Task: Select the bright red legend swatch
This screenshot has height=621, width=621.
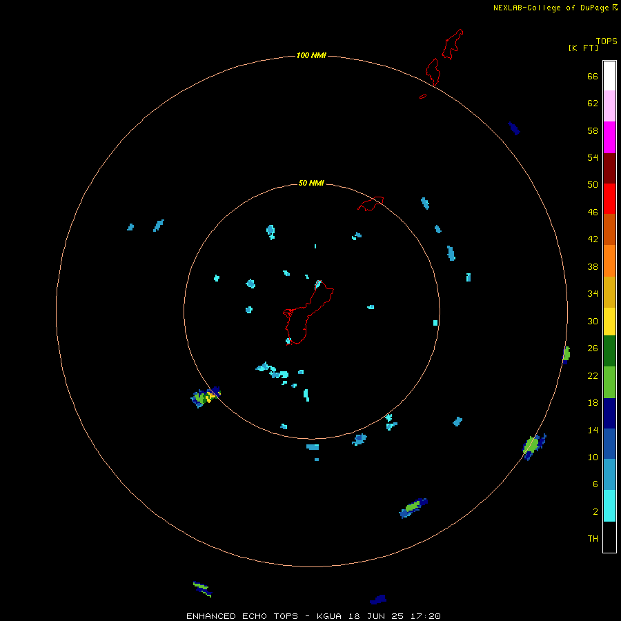Action: pyautogui.click(x=609, y=199)
